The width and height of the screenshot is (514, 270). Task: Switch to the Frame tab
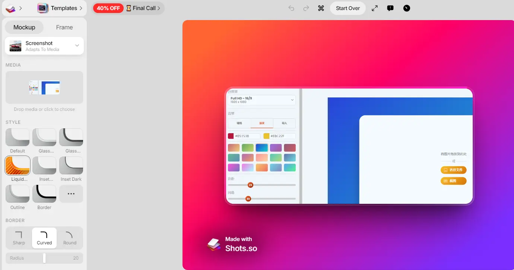(x=64, y=27)
